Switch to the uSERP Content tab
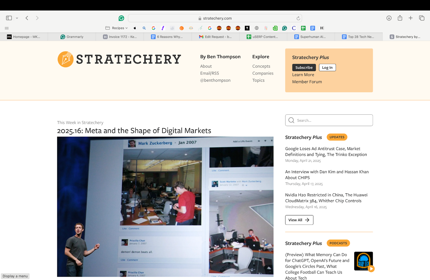 263,37
